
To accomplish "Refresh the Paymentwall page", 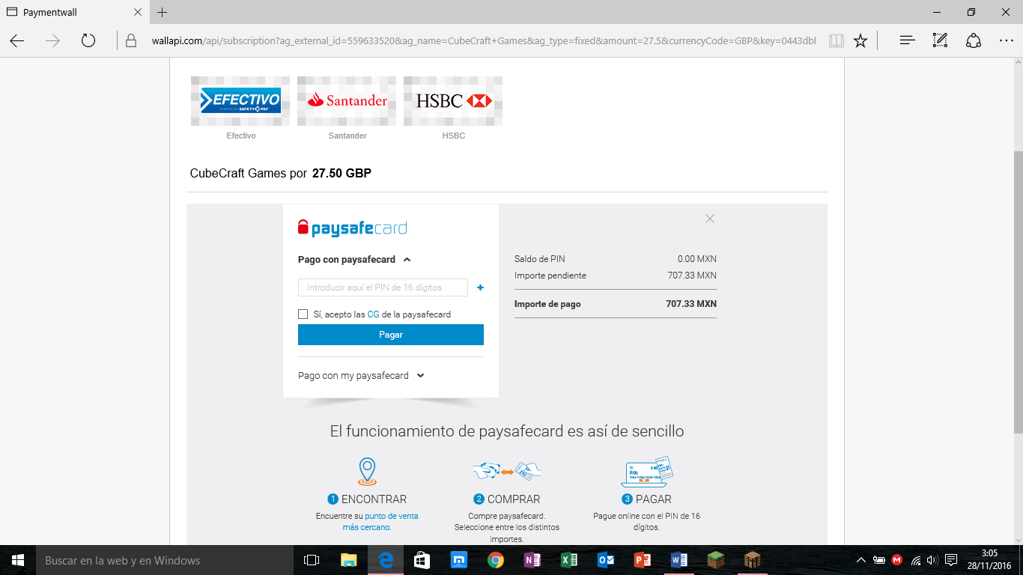I will click(x=88, y=40).
